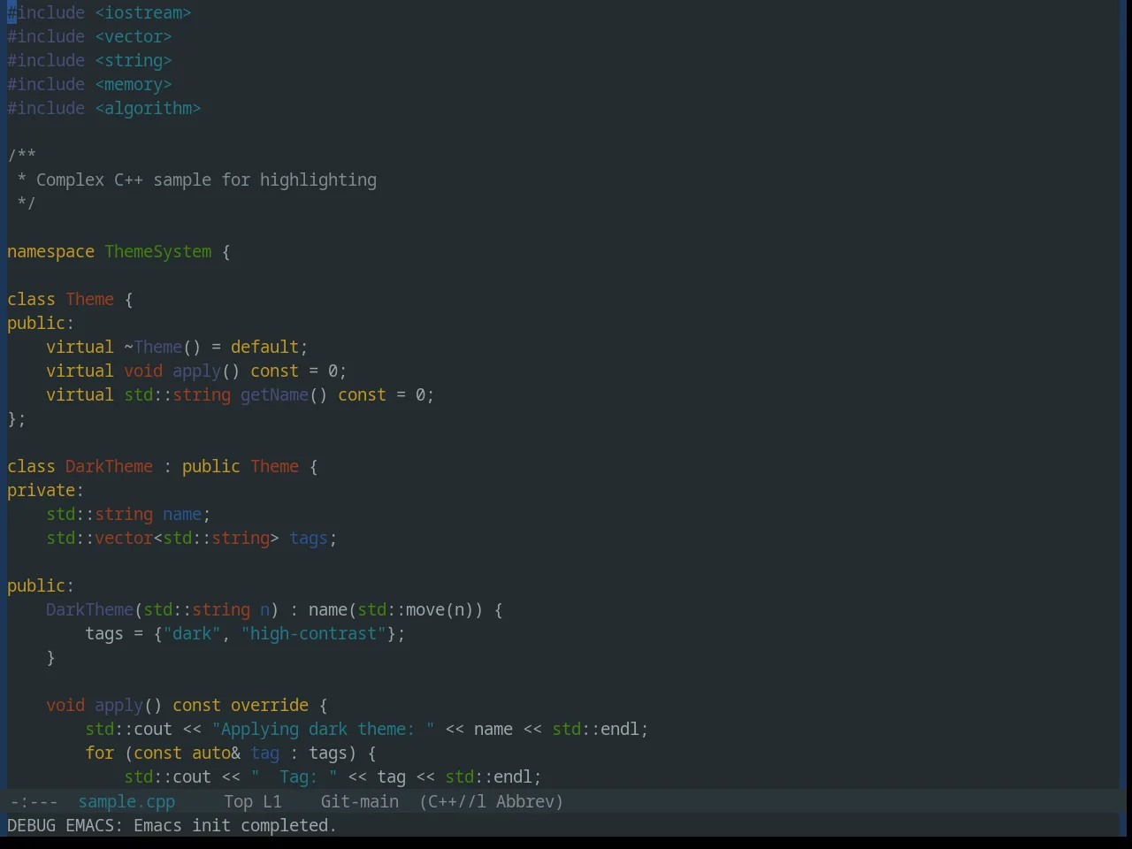Place cursor on '#include <iostream>' line
Screen dimensions: 1132x849
point(99,13)
